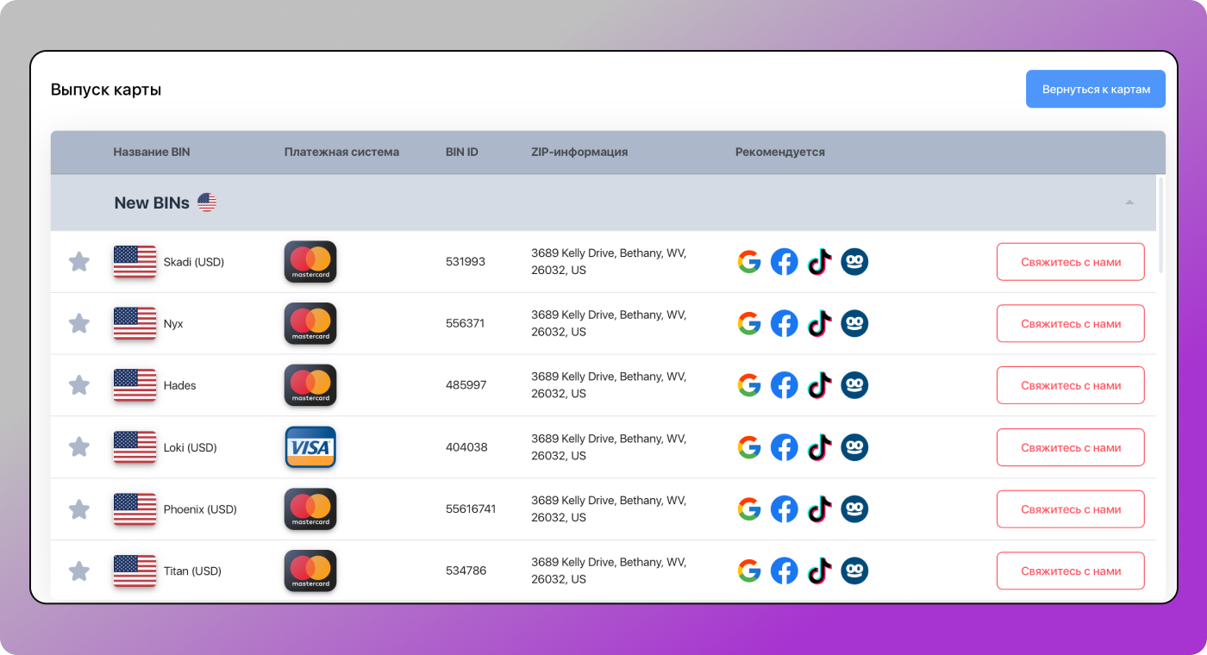This screenshot has width=1207, height=655.
Task: Click the Visa logo for Loki (USD)
Action: pyautogui.click(x=310, y=447)
